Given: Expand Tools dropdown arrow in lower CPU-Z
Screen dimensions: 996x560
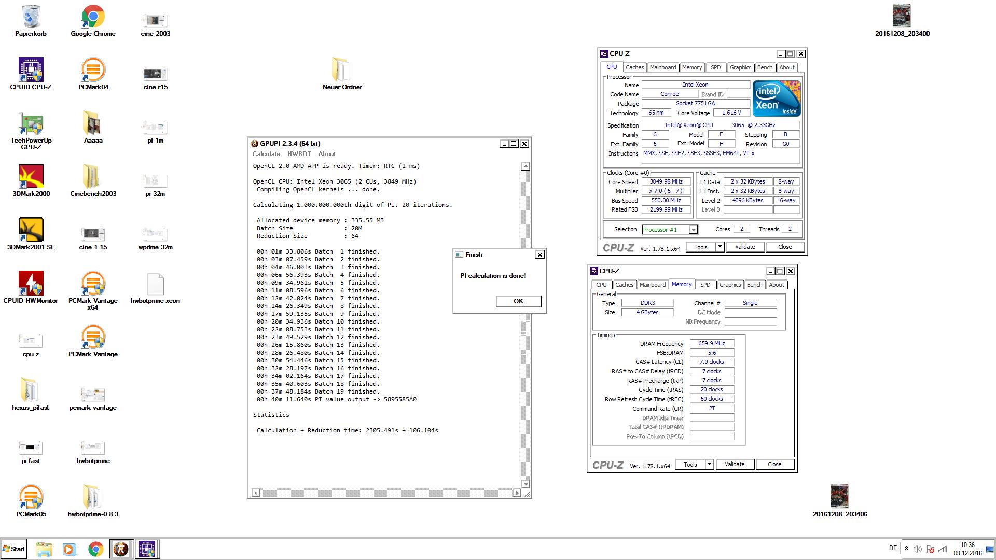Looking at the screenshot, I should [709, 465].
